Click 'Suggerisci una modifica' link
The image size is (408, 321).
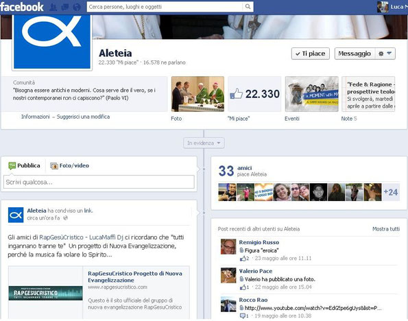pyautogui.click(x=83, y=117)
